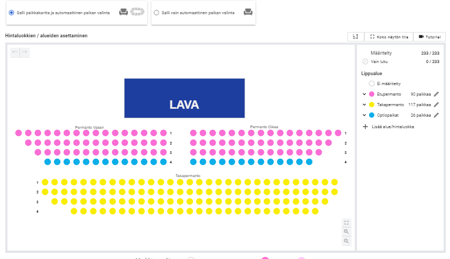Edit Etupermanto area with pencil icon
The height and width of the screenshot is (259, 450).
(436, 94)
